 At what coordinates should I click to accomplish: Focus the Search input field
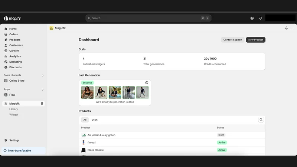[148, 18]
